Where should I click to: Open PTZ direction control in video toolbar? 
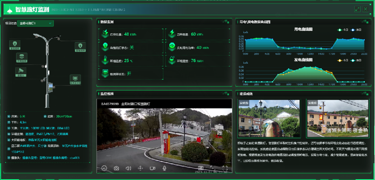coord(140,168)
